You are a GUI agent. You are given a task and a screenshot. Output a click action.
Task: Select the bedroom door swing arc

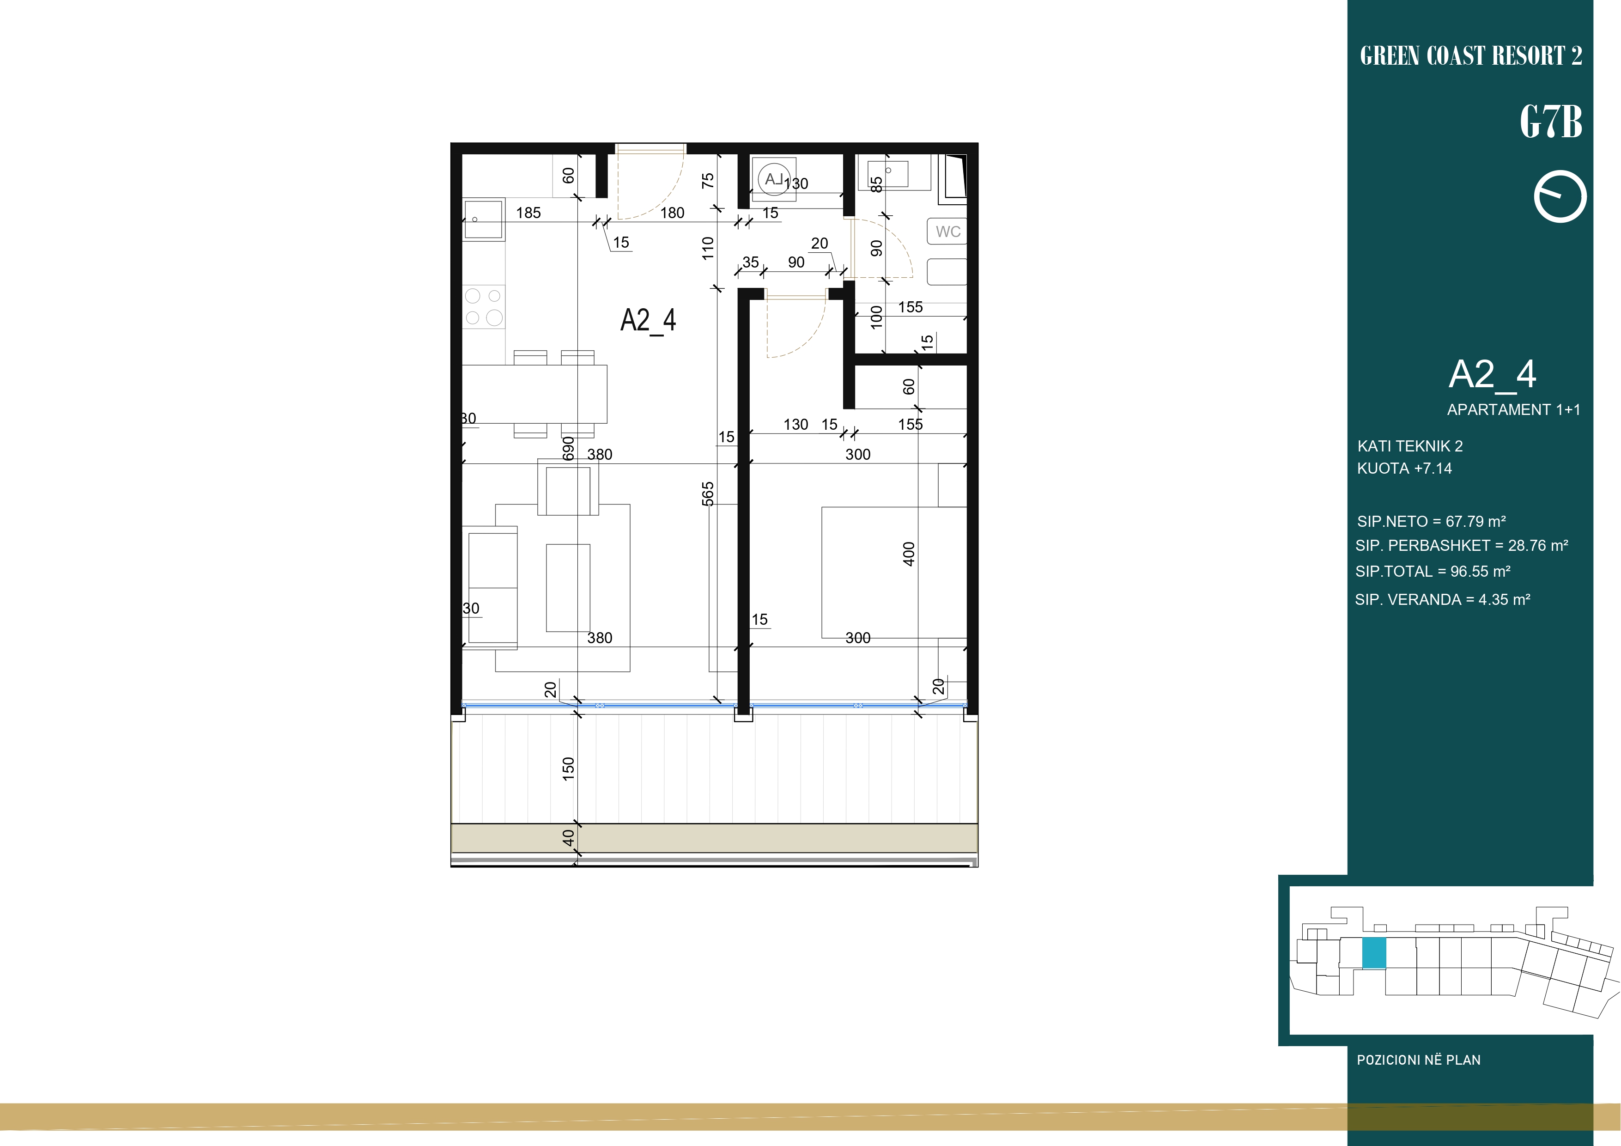[x=796, y=329]
